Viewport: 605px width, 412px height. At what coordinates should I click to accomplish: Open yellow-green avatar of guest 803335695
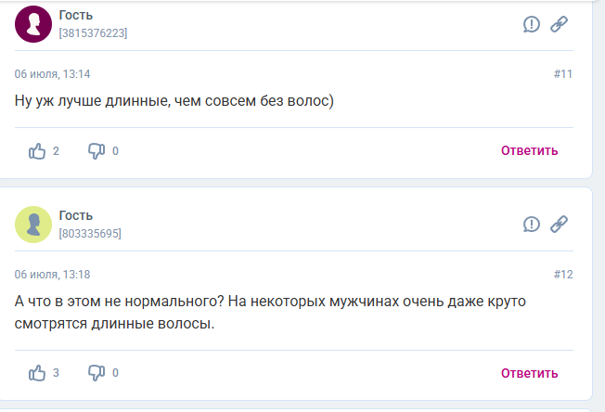33,225
